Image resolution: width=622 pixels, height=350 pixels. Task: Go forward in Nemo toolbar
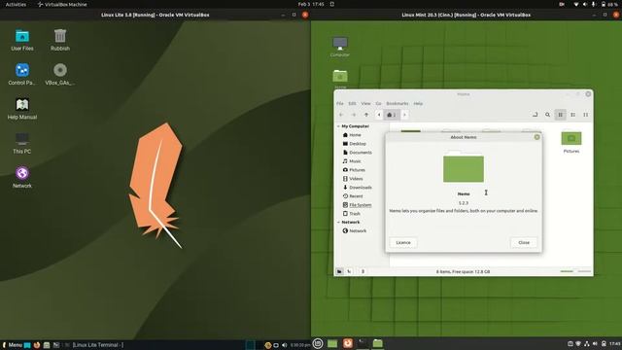click(x=354, y=115)
